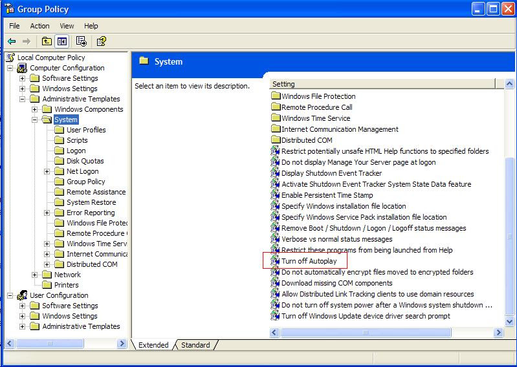Collapse the Computer Configuration node
Image resolution: width=517 pixels, height=367 pixels.
[x=10, y=68]
